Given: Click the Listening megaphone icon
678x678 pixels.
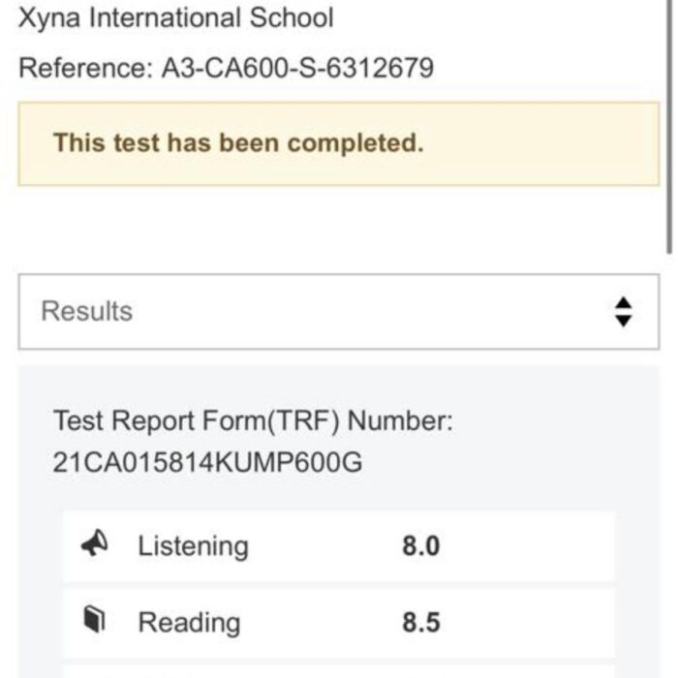Looking at the screenshot, I should pyautogui.click(x=95, y=542).
